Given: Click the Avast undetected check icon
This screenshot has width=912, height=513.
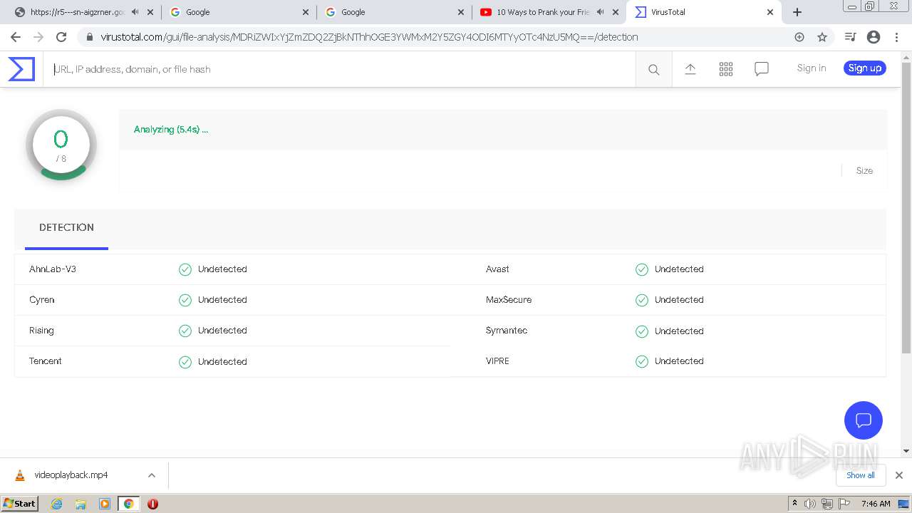Looking at the screenshot, I should [642, 269].
